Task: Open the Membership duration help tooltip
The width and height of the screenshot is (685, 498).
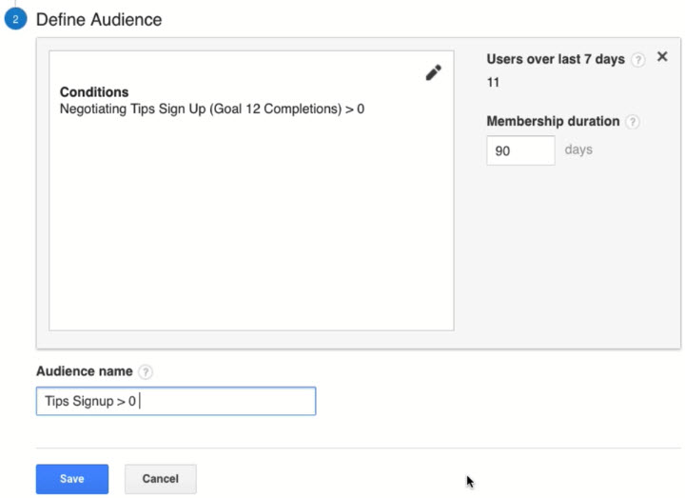Action: tap(634, 122)
